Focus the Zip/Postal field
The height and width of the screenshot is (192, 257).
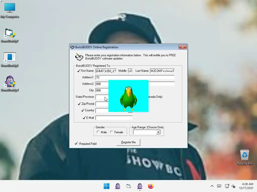[102, 104]
